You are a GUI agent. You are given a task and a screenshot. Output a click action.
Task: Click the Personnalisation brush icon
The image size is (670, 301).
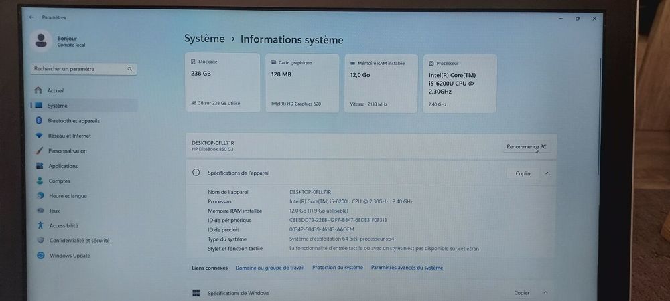coord(40,151)
